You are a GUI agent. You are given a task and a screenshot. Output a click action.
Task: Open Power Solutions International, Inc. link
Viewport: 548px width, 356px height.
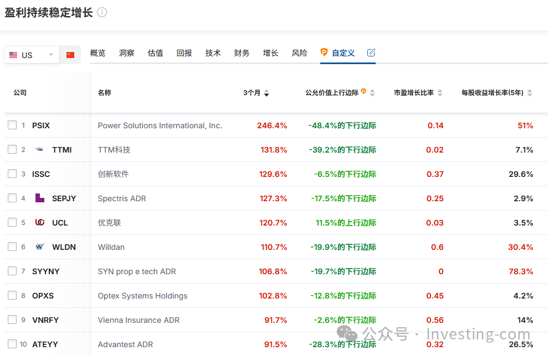(160, 125)
